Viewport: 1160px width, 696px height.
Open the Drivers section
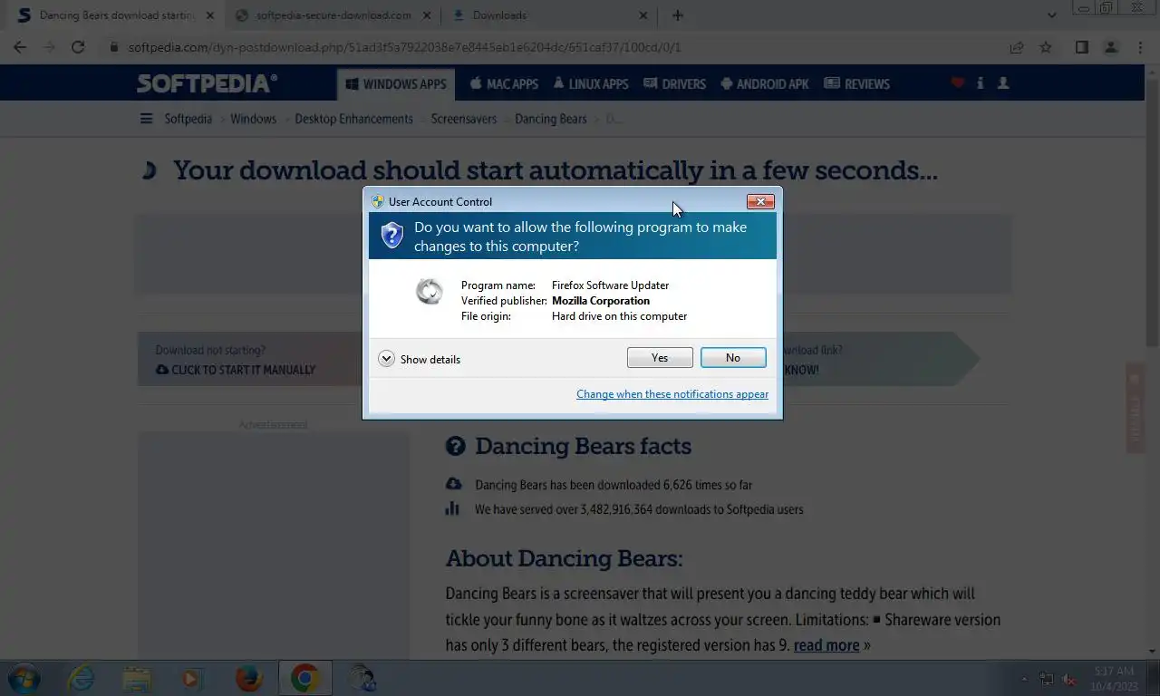pos(674,83)
